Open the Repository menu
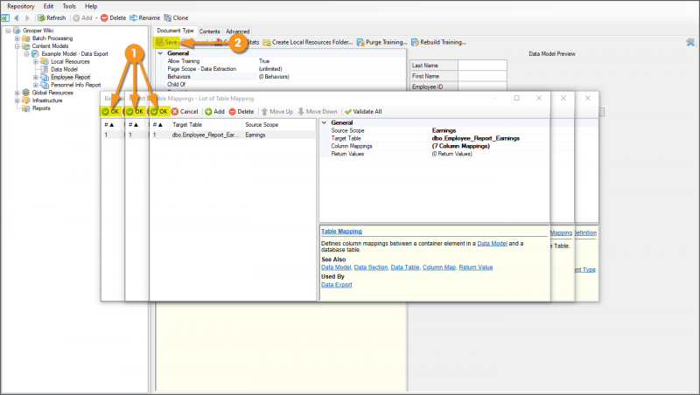The image size is (700, 395). 20,6
